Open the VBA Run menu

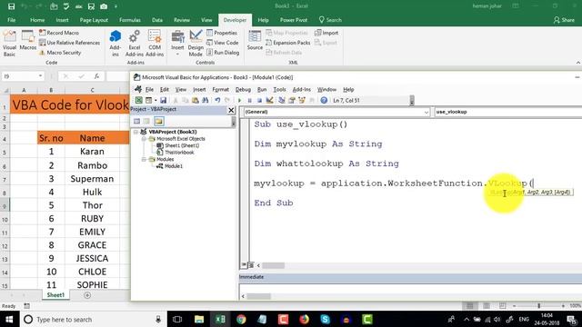(x=262, y=89)
